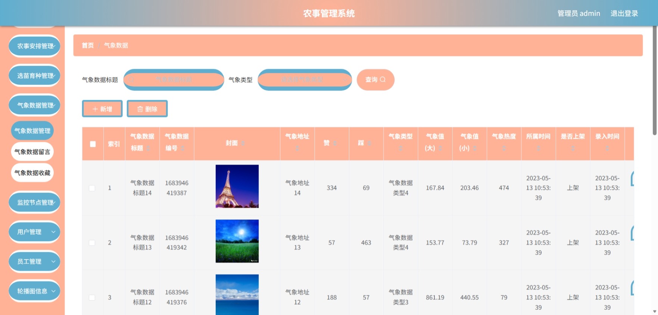Click sort arrows beside 封面 header

point(243,143)
